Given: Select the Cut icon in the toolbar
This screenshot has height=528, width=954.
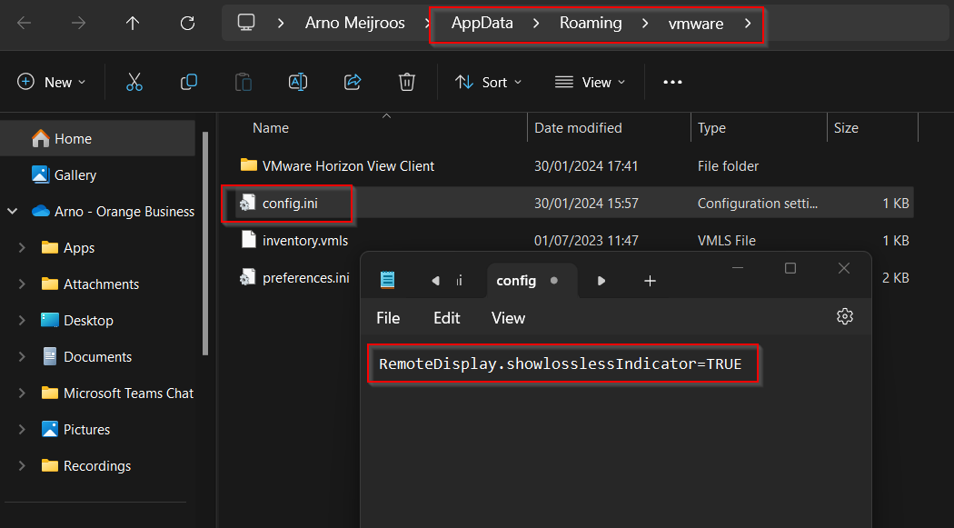Looking at the screenshot, I should pyautogui.click(x=134, y=82).
